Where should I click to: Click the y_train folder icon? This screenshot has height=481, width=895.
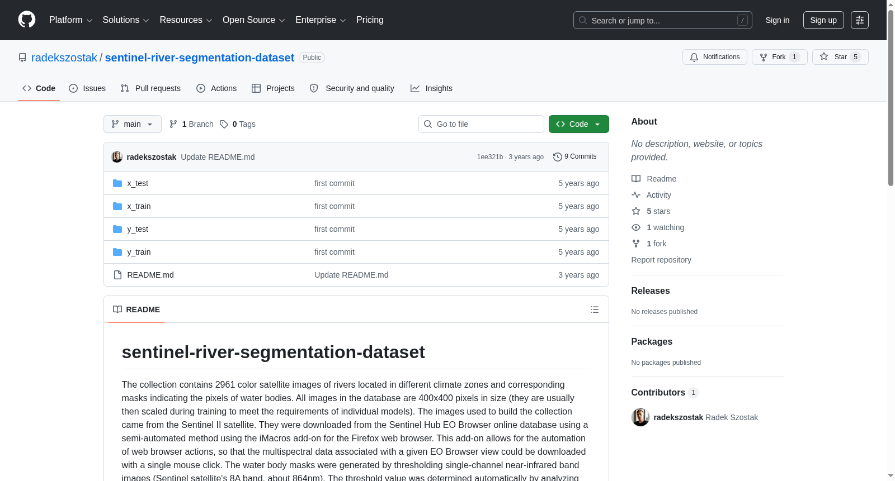point(117,252)
